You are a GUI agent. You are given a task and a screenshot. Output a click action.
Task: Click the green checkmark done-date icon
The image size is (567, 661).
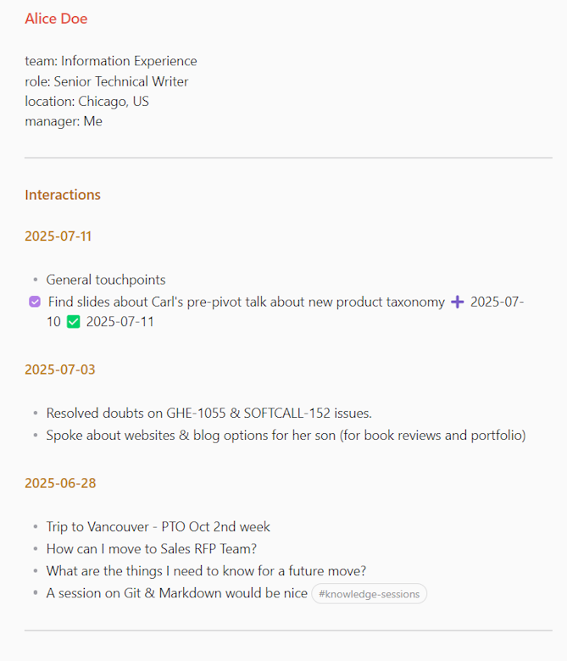(74, 322)
